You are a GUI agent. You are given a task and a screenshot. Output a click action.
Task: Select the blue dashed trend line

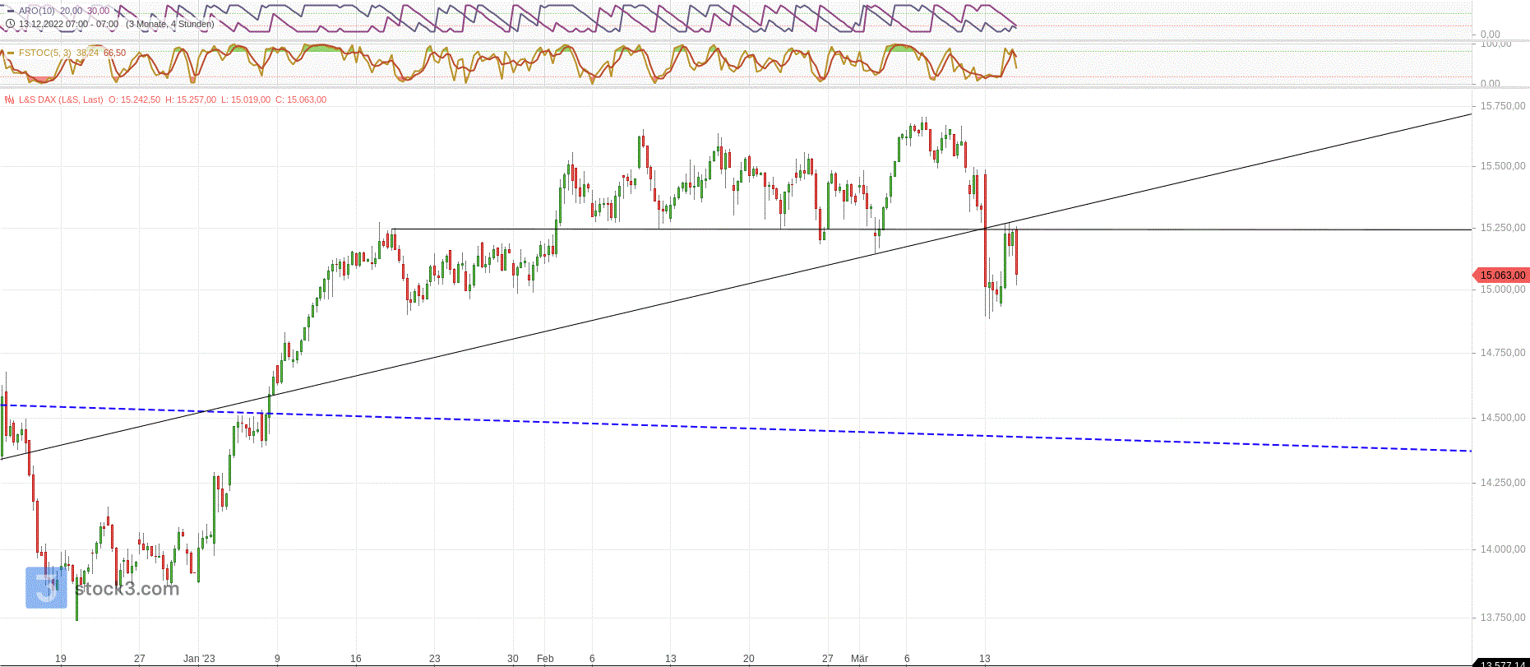point(736,428)
